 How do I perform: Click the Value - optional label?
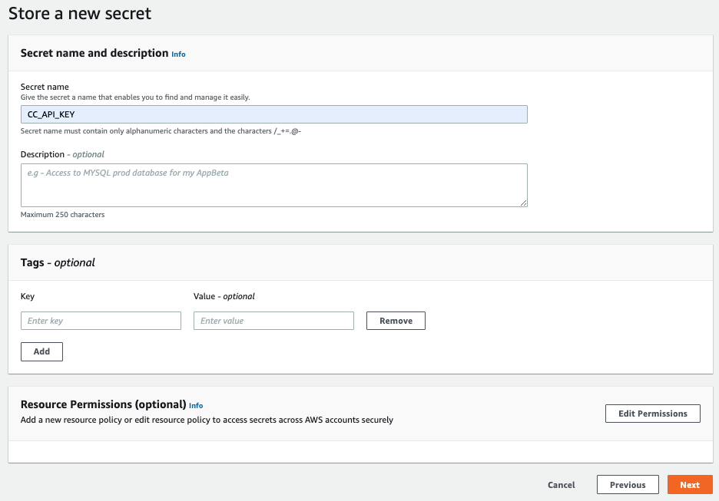(224, 296)
